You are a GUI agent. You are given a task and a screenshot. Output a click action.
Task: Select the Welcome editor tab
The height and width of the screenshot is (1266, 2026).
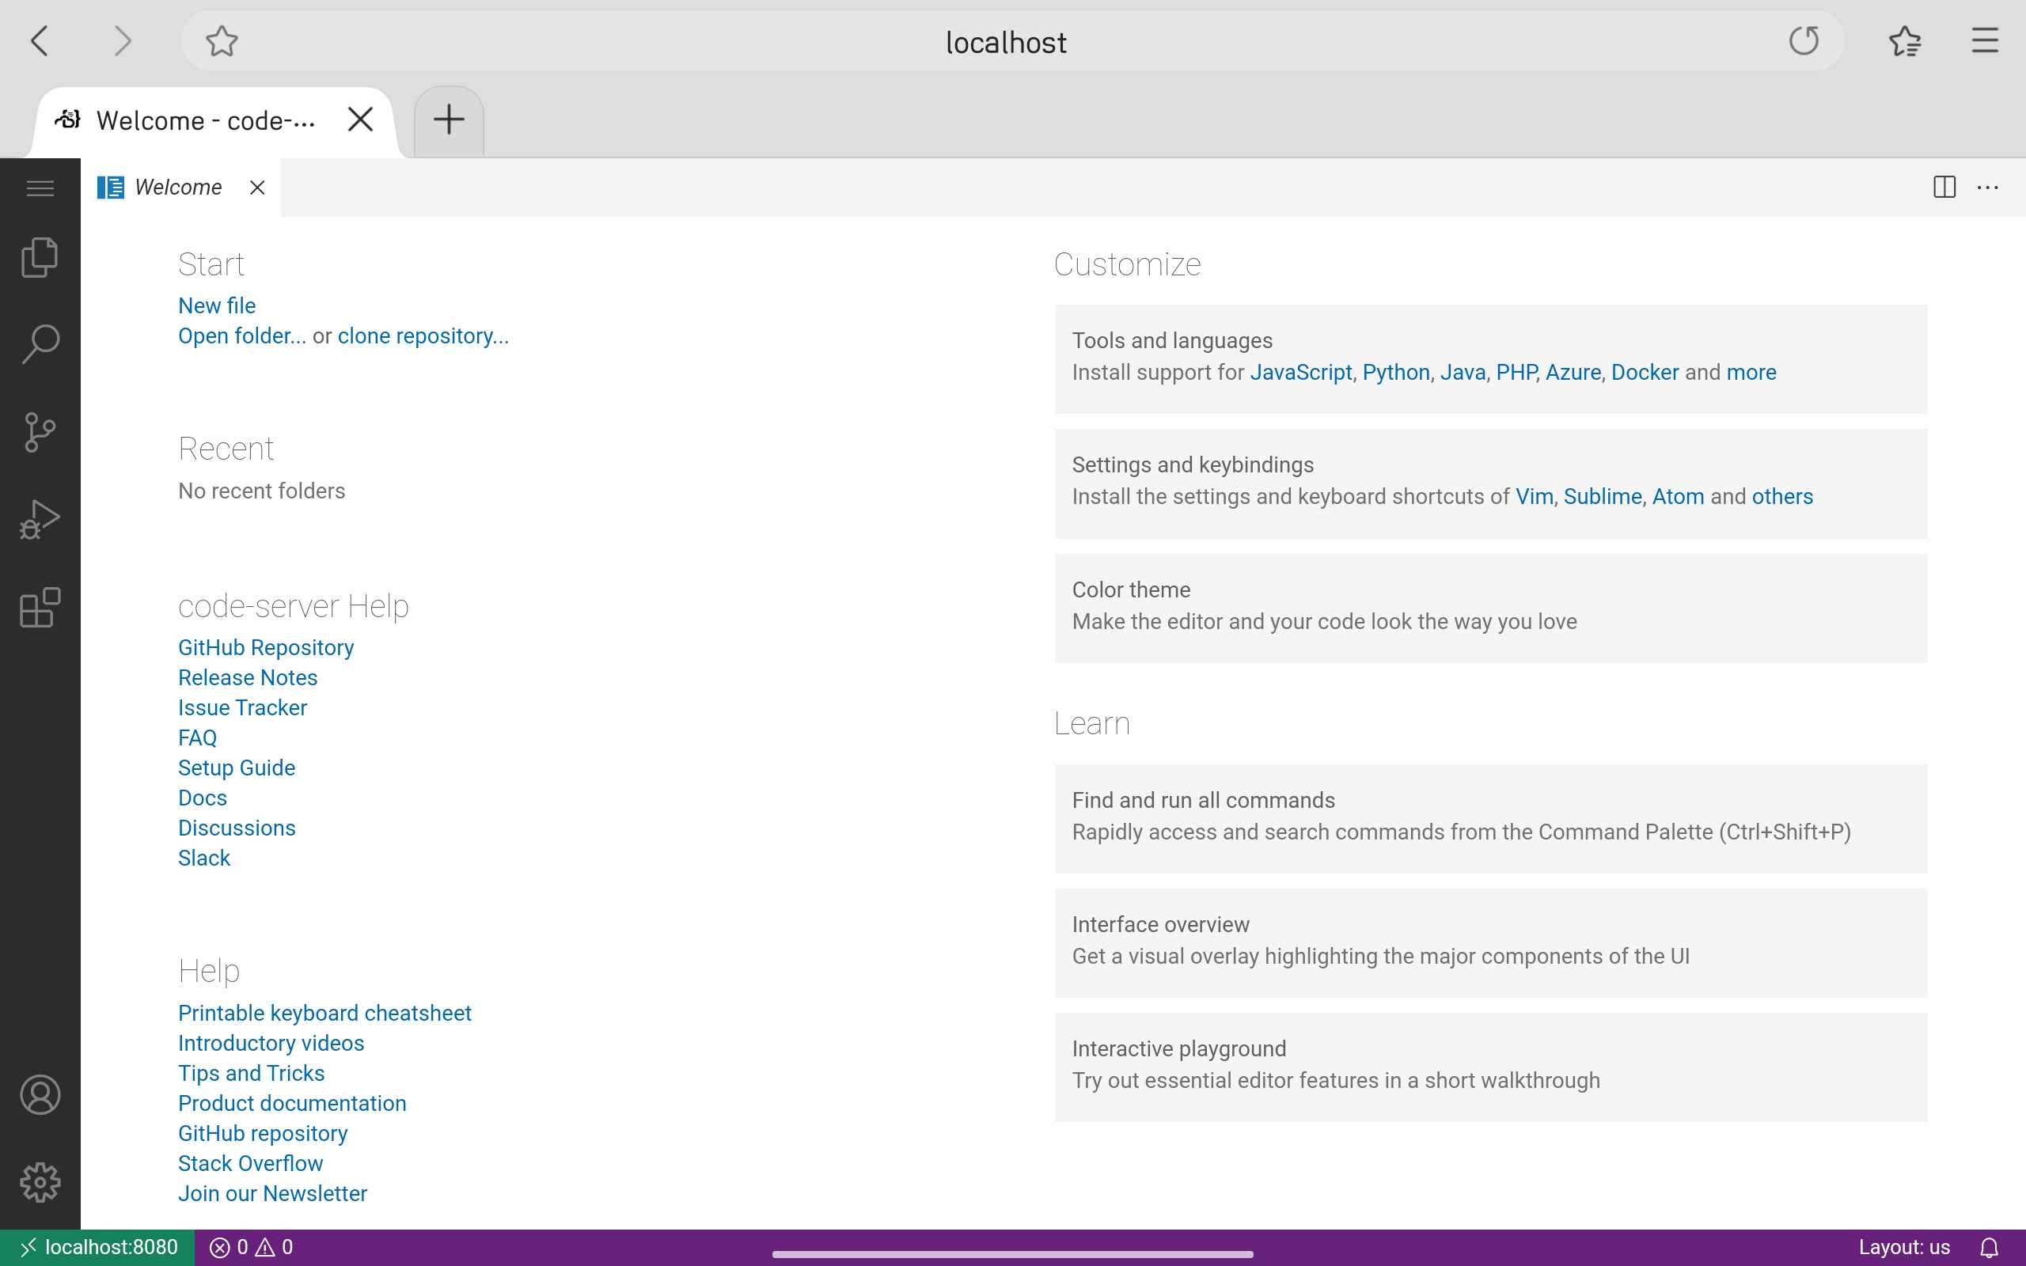180,188
